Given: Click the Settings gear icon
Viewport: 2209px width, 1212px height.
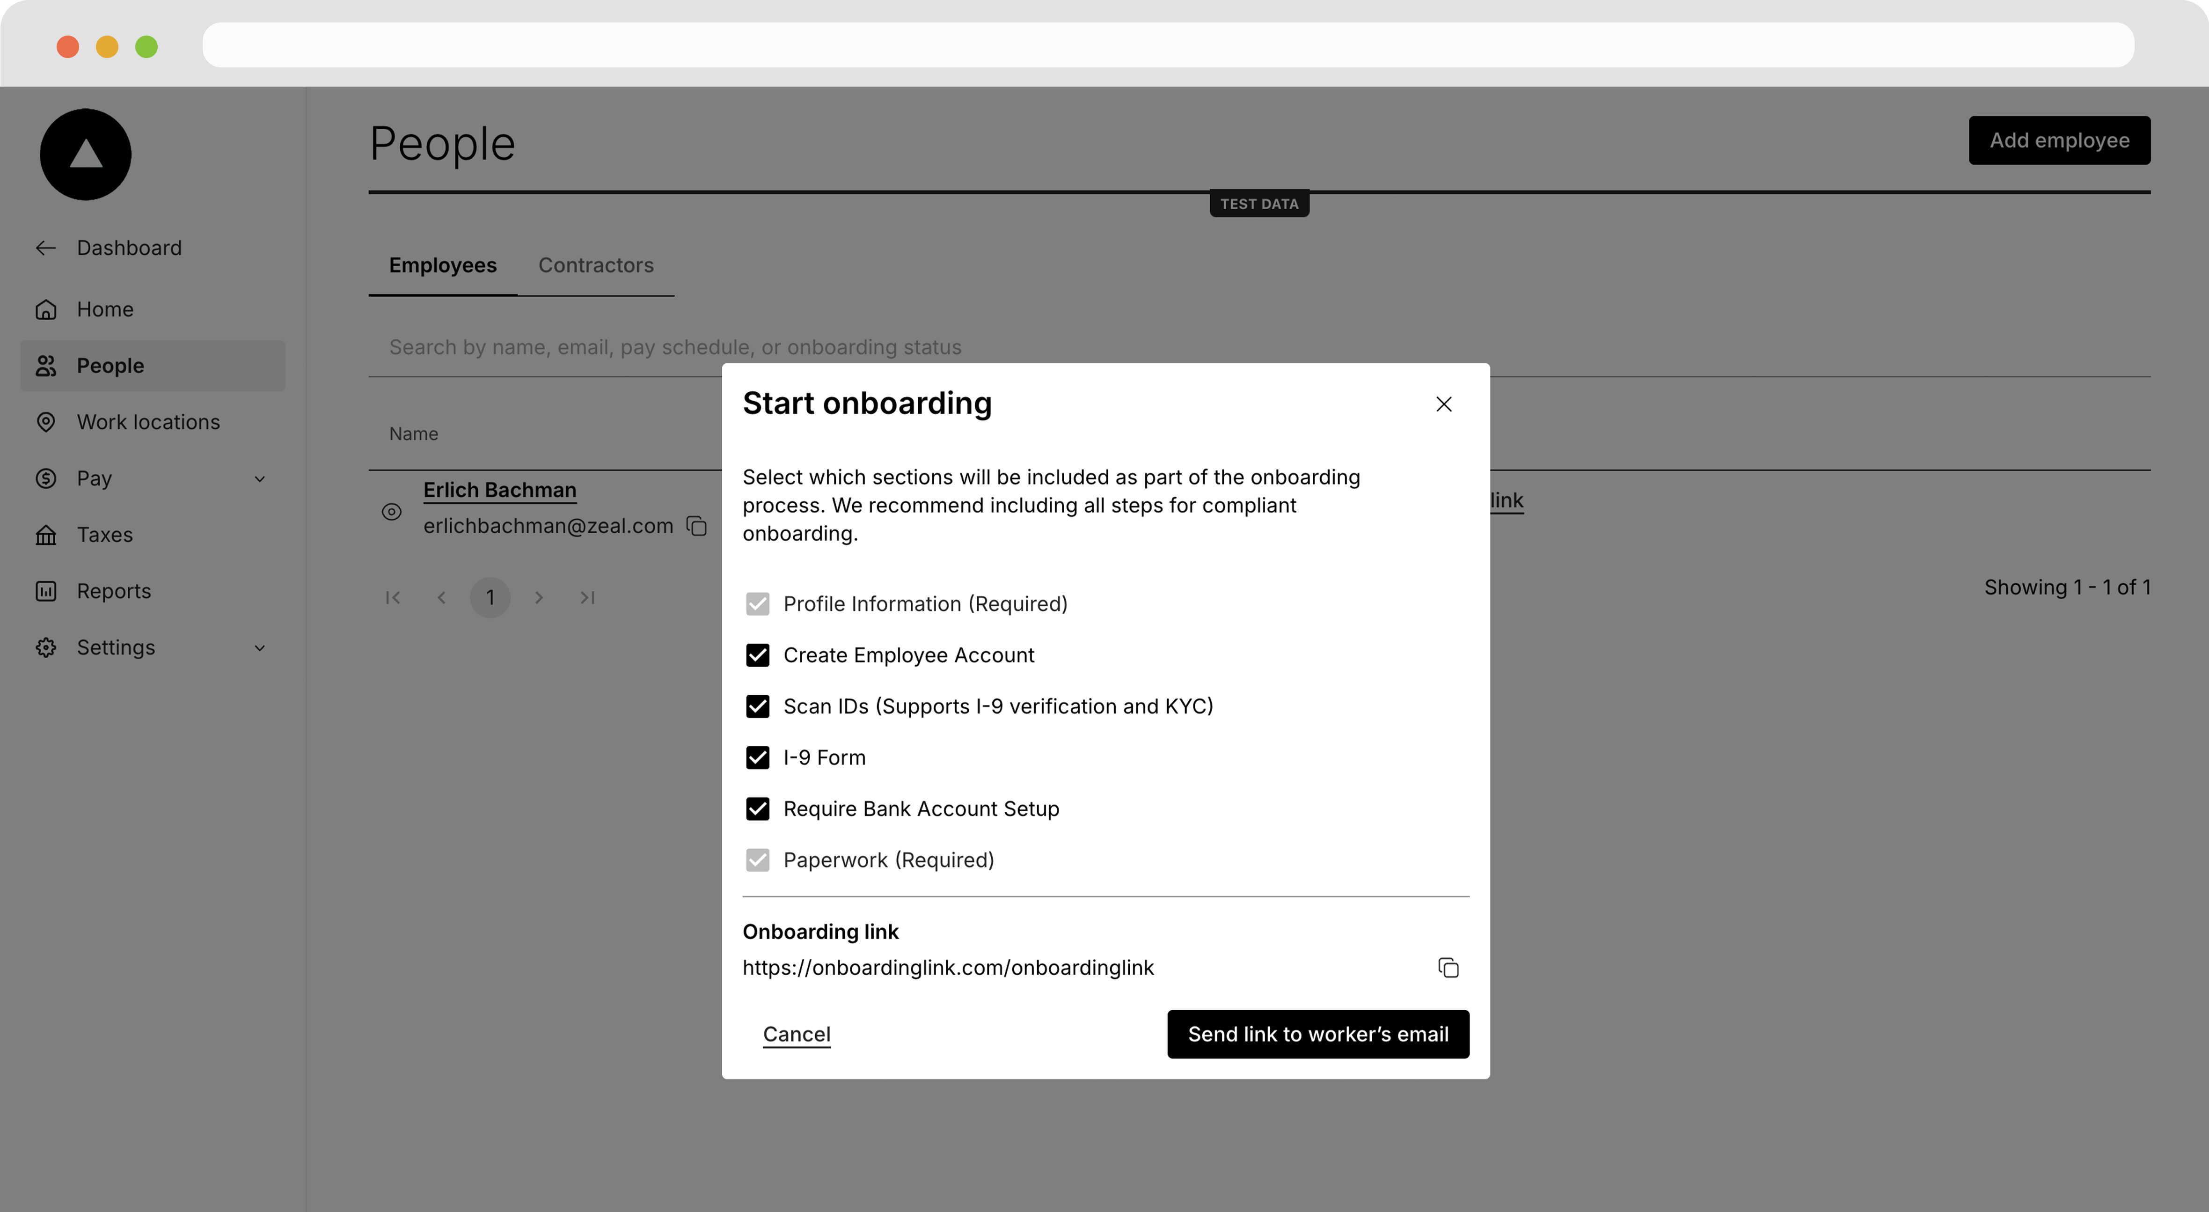Looking at the screenshot, I should [45, 647].
